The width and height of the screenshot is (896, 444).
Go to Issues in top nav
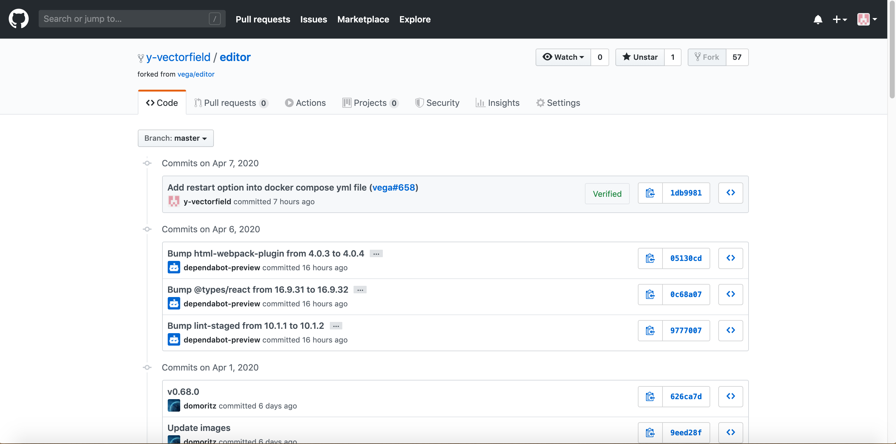pos(313,19)
